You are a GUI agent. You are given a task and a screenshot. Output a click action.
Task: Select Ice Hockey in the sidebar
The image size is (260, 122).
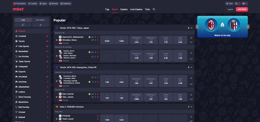pyautogui.click(x=32, y=56)
